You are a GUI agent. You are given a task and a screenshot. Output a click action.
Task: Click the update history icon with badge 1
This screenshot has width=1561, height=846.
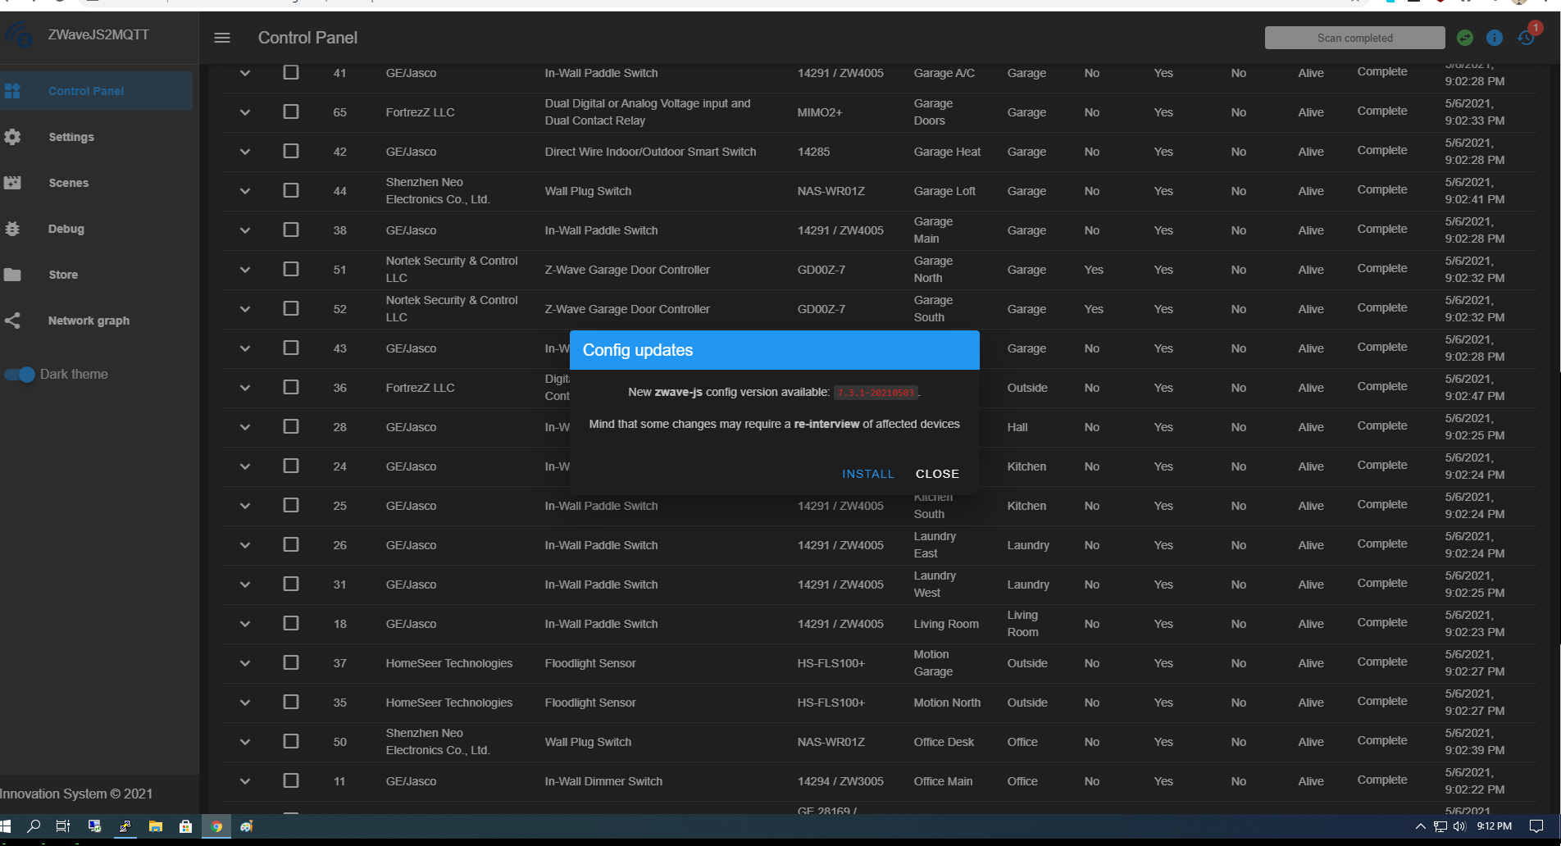(1526, 37)
